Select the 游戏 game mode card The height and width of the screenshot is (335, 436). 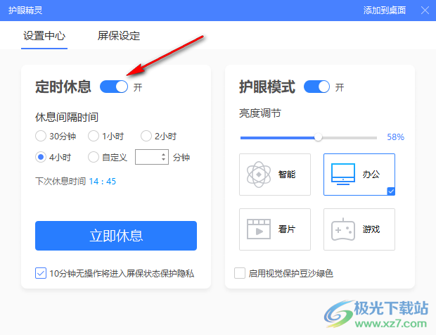[359, 229]
